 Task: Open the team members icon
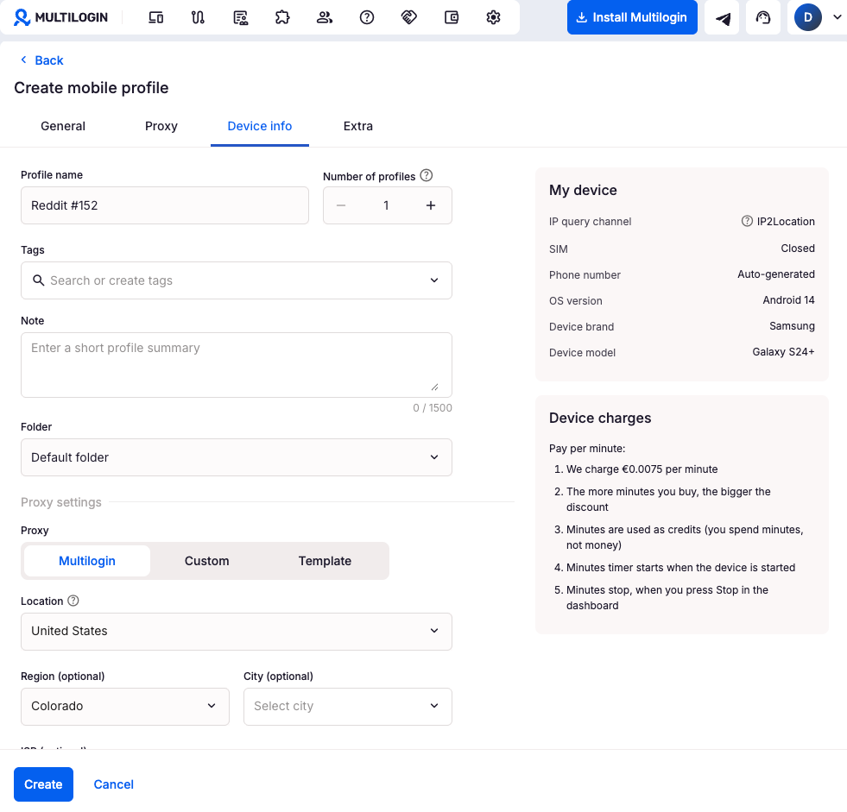(x=325, y=17)
